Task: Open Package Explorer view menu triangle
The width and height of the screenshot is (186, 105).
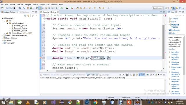Action: pyautogui.click(x=36, y=15)
